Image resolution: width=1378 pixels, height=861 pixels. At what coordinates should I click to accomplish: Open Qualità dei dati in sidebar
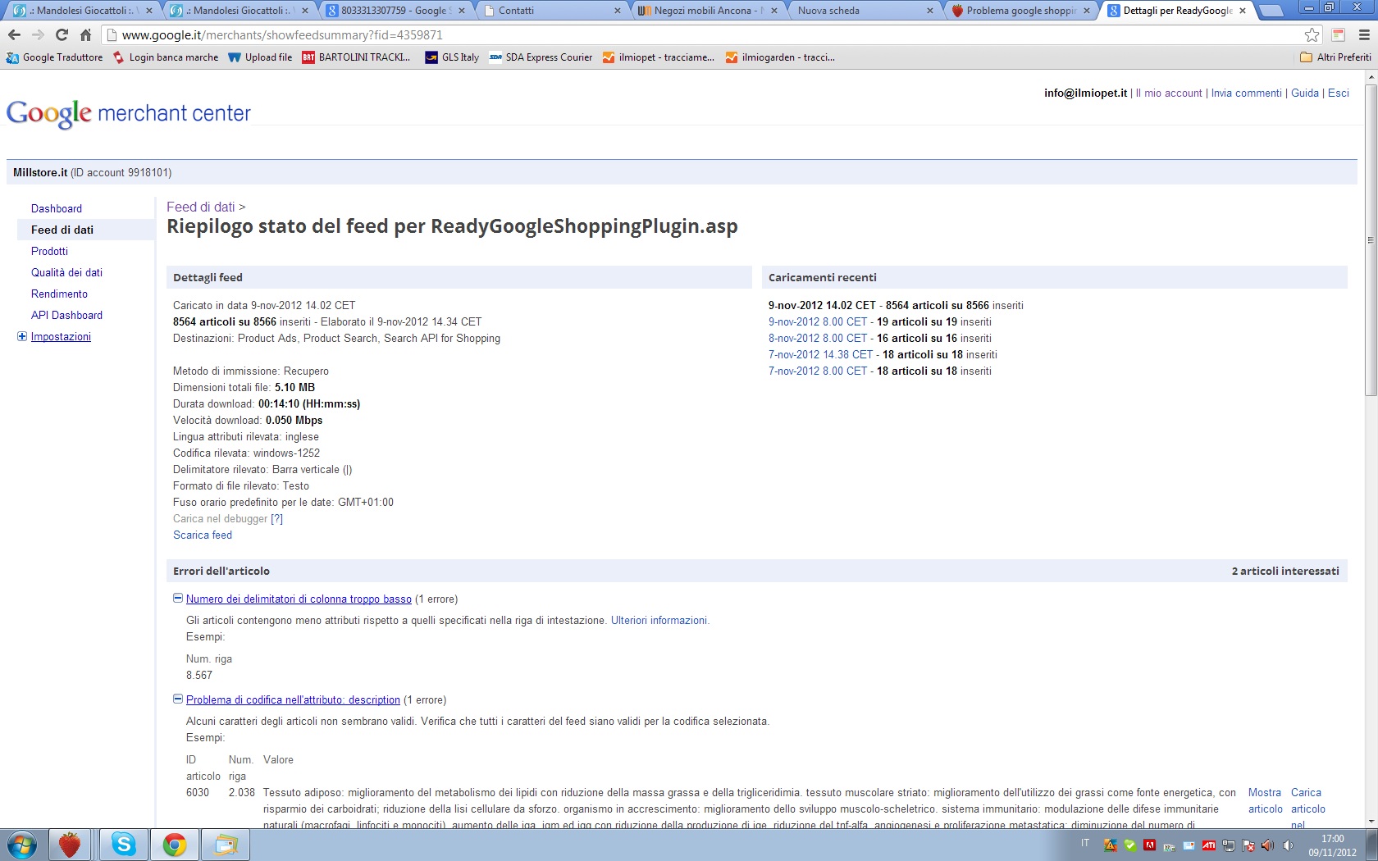(66, 272)
